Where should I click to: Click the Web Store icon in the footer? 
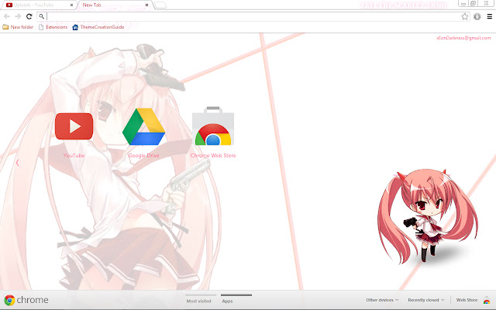coord(487,300)
